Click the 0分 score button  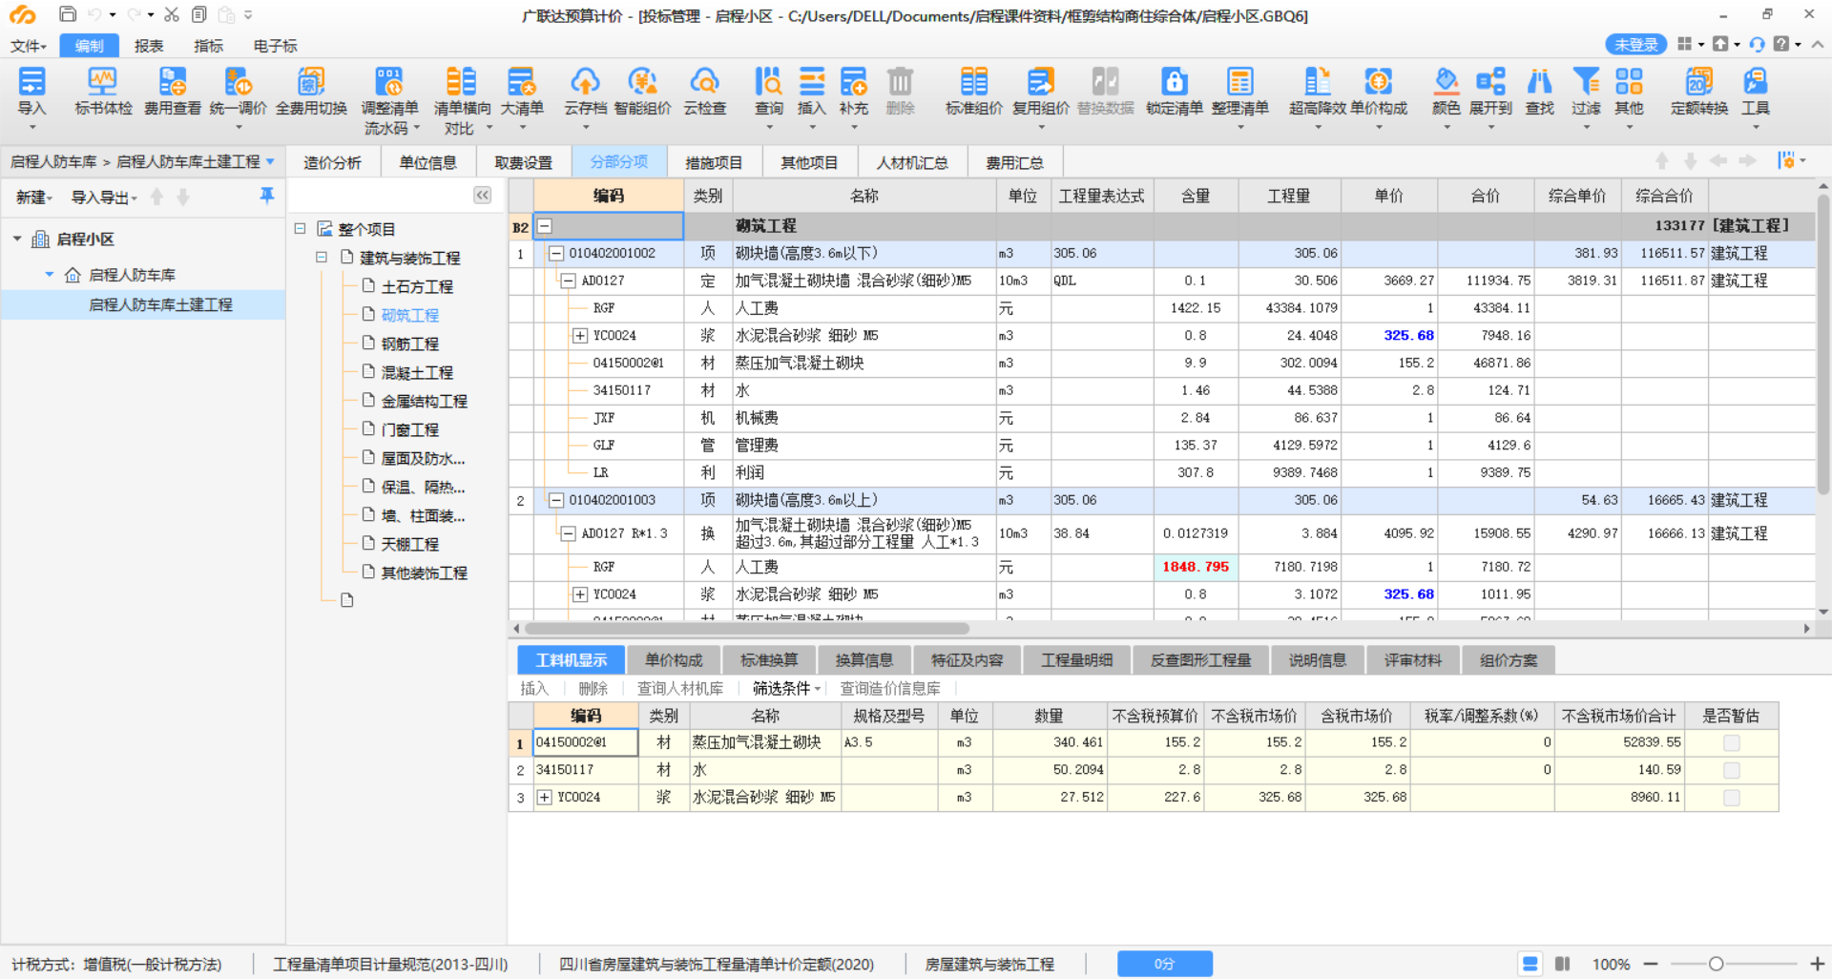pyautogui.click(x=1164, y=964)
